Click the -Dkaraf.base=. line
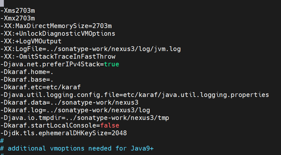This screenshot has width=281, height=155. (x=27, y=80)
